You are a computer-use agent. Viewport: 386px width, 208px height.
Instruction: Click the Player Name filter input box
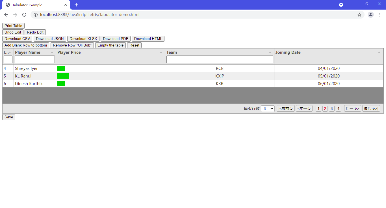(x=34, y=59)
